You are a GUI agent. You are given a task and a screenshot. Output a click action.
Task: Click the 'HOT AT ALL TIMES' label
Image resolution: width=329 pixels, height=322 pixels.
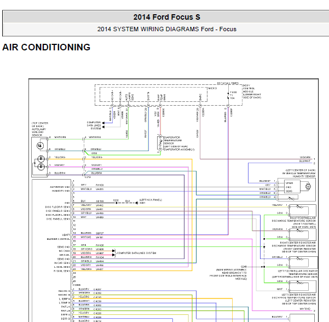(x=228, y=83)
